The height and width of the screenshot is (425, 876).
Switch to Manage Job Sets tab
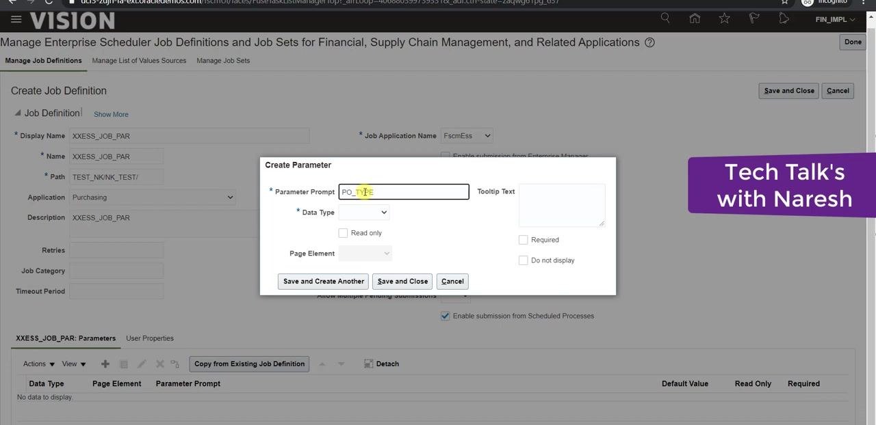point(223,61)
